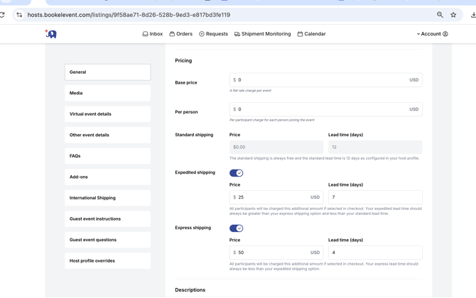Click the Inbox tray icon
The height and width of the screenshot is (298, 476).
click(x=145, y=34)
